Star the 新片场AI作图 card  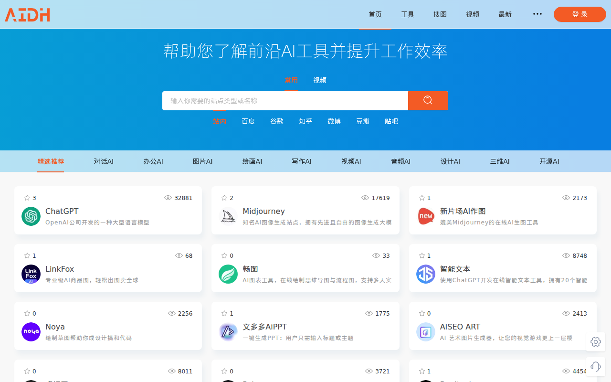(x=422, y=198)
